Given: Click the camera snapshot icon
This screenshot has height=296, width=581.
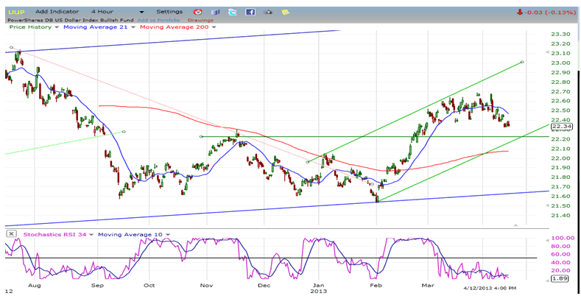Looking at the screenshot, I should tap(267, 13).
